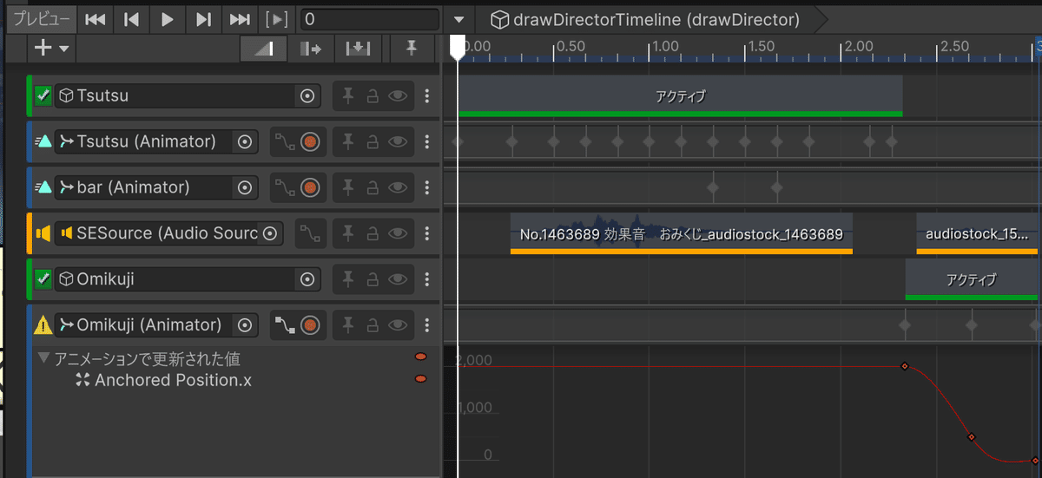Click the frame number input field
1042x478 pixels.
click(369, 19)
